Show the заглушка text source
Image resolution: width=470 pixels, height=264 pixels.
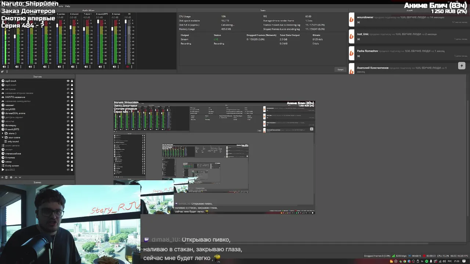(x=68, y=89)
